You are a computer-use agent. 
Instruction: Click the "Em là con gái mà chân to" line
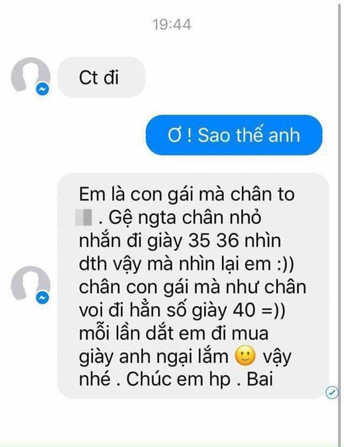(x=187, y=195)
